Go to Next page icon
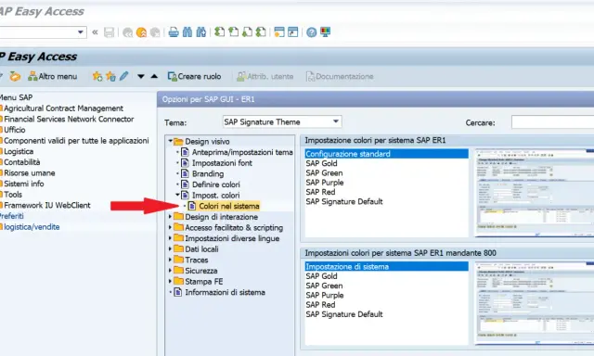594x356 pixels. tap(247, 32)
